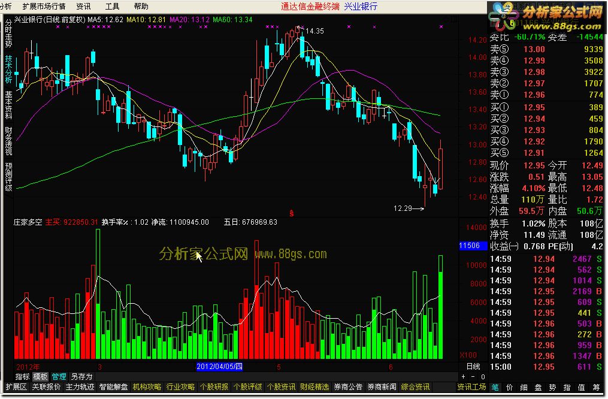608x399 pixels.
Task: Click the 指标 tab below chart
Action: 23,376
